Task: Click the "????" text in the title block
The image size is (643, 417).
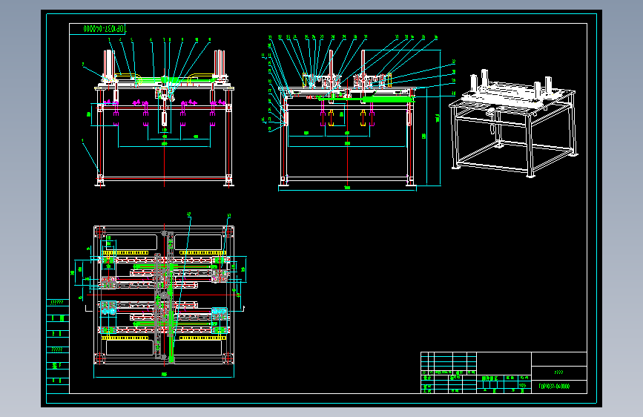Action: pos(558,372)
